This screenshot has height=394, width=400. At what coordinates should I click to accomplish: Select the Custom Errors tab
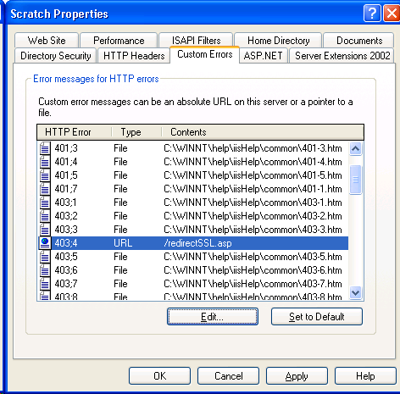[205, 54]
